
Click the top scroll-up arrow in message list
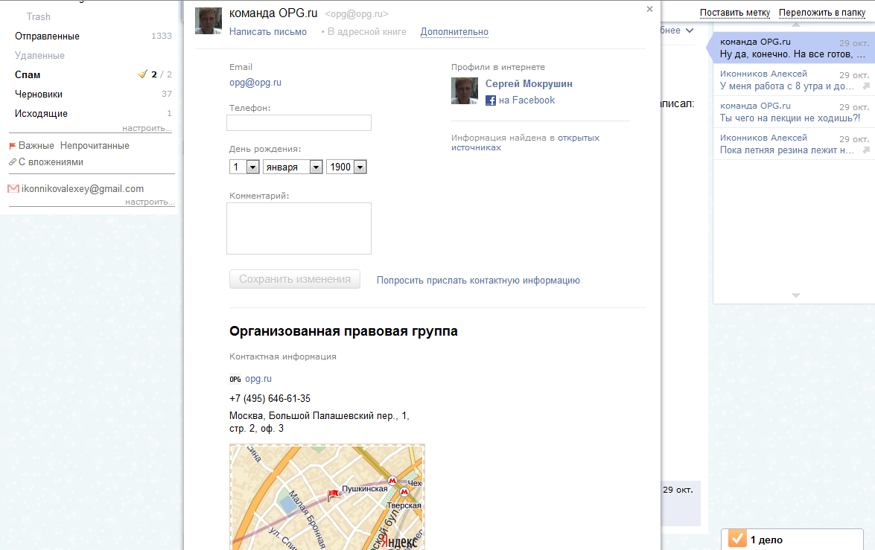tap(796, 25)
